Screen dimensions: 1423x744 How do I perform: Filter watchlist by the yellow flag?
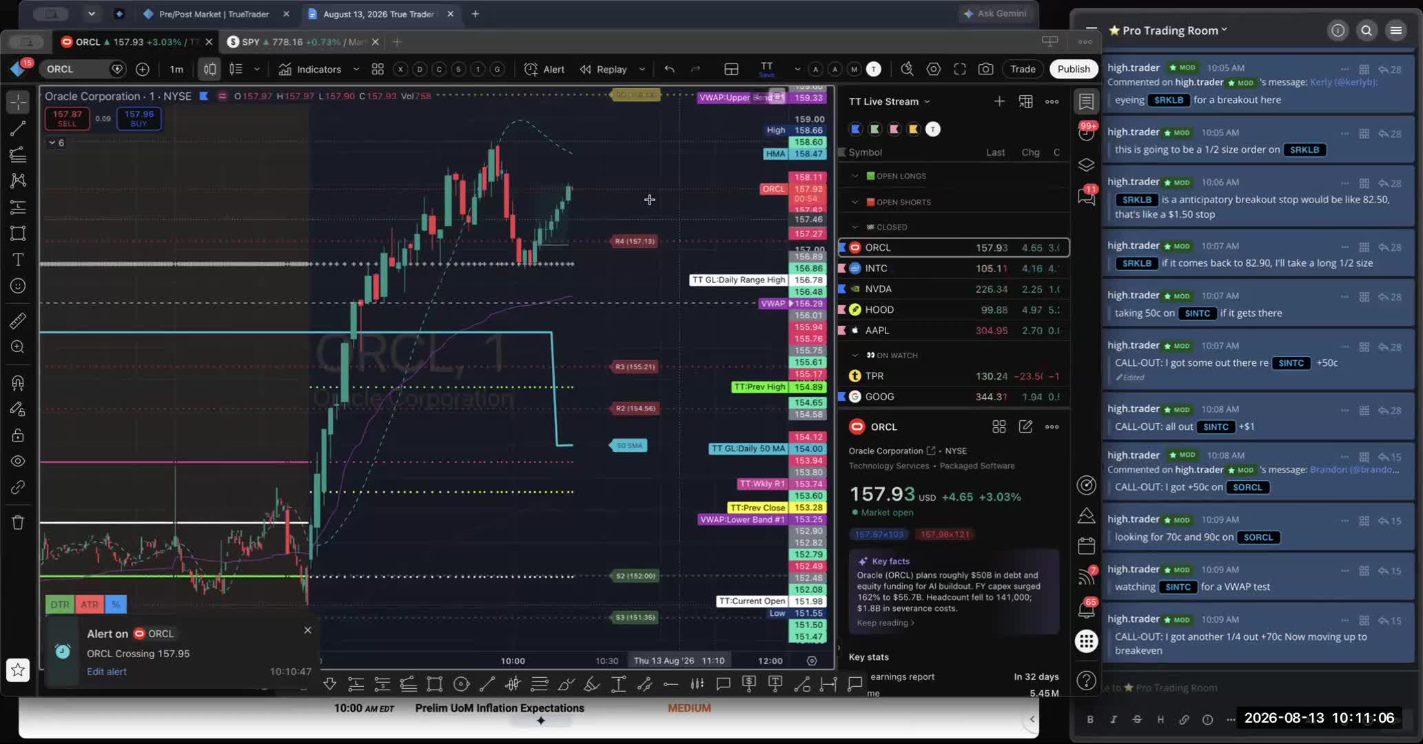pyautogui.click(x=914, y=129)
